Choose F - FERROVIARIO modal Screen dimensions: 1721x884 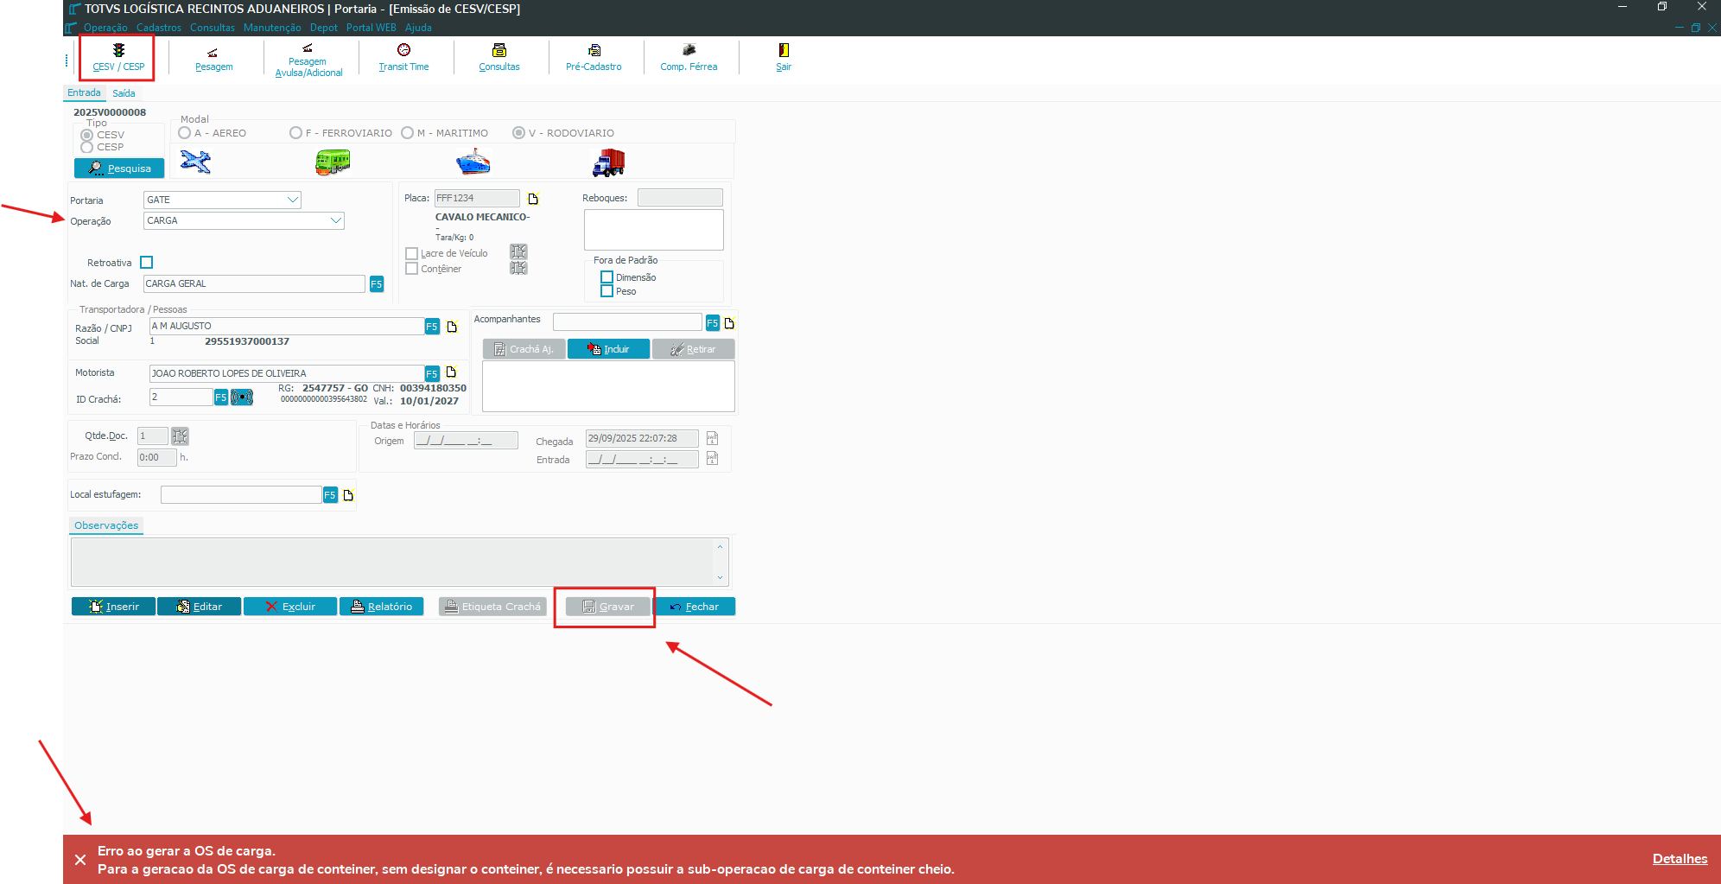pyautogui.click(x=295, y=133)
